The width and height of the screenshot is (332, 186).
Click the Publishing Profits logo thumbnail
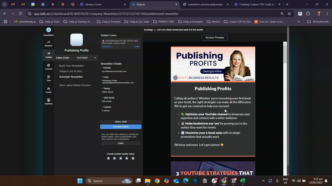[x=77, y=40]
